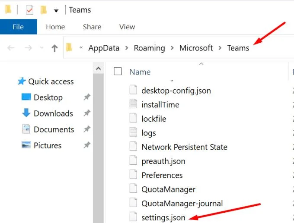Click the installTime text file icon
The height and width of the screenshot is (223, 294).
[133, 104]
